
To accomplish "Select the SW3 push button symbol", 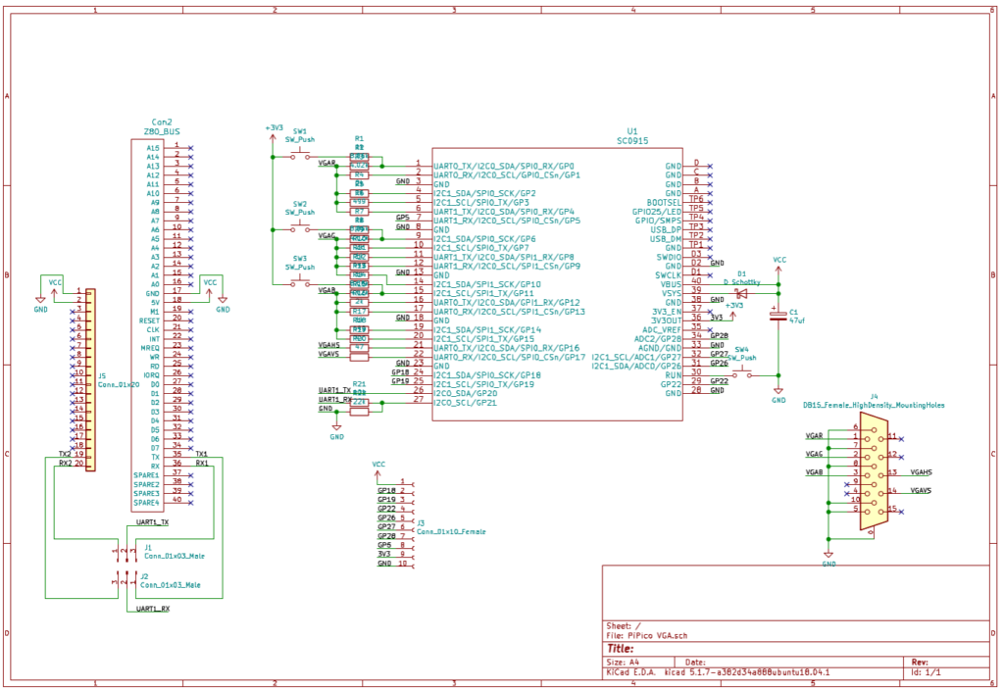I will point(299,281).
